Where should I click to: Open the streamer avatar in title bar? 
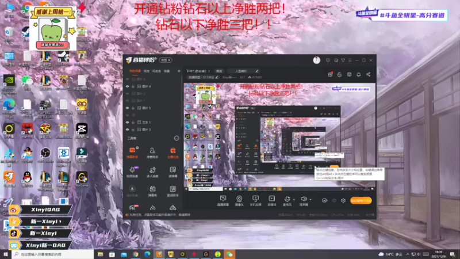pos(317,60)
